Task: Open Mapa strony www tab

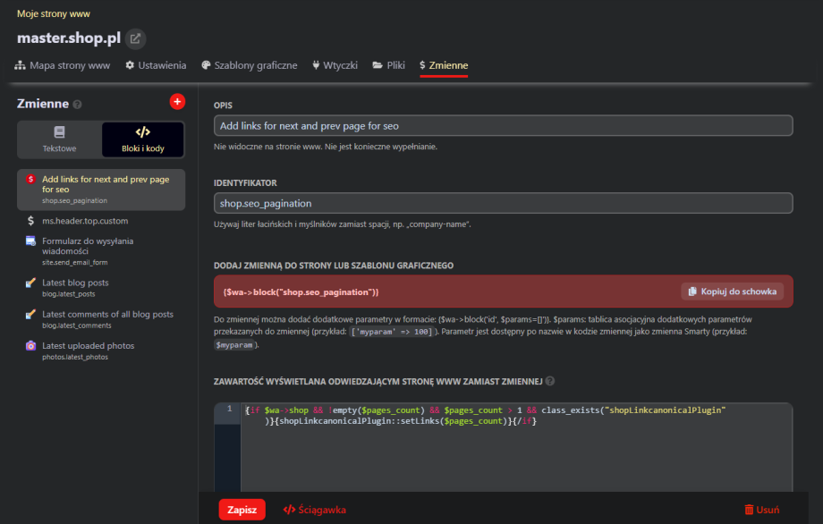Action: [63, 65]
